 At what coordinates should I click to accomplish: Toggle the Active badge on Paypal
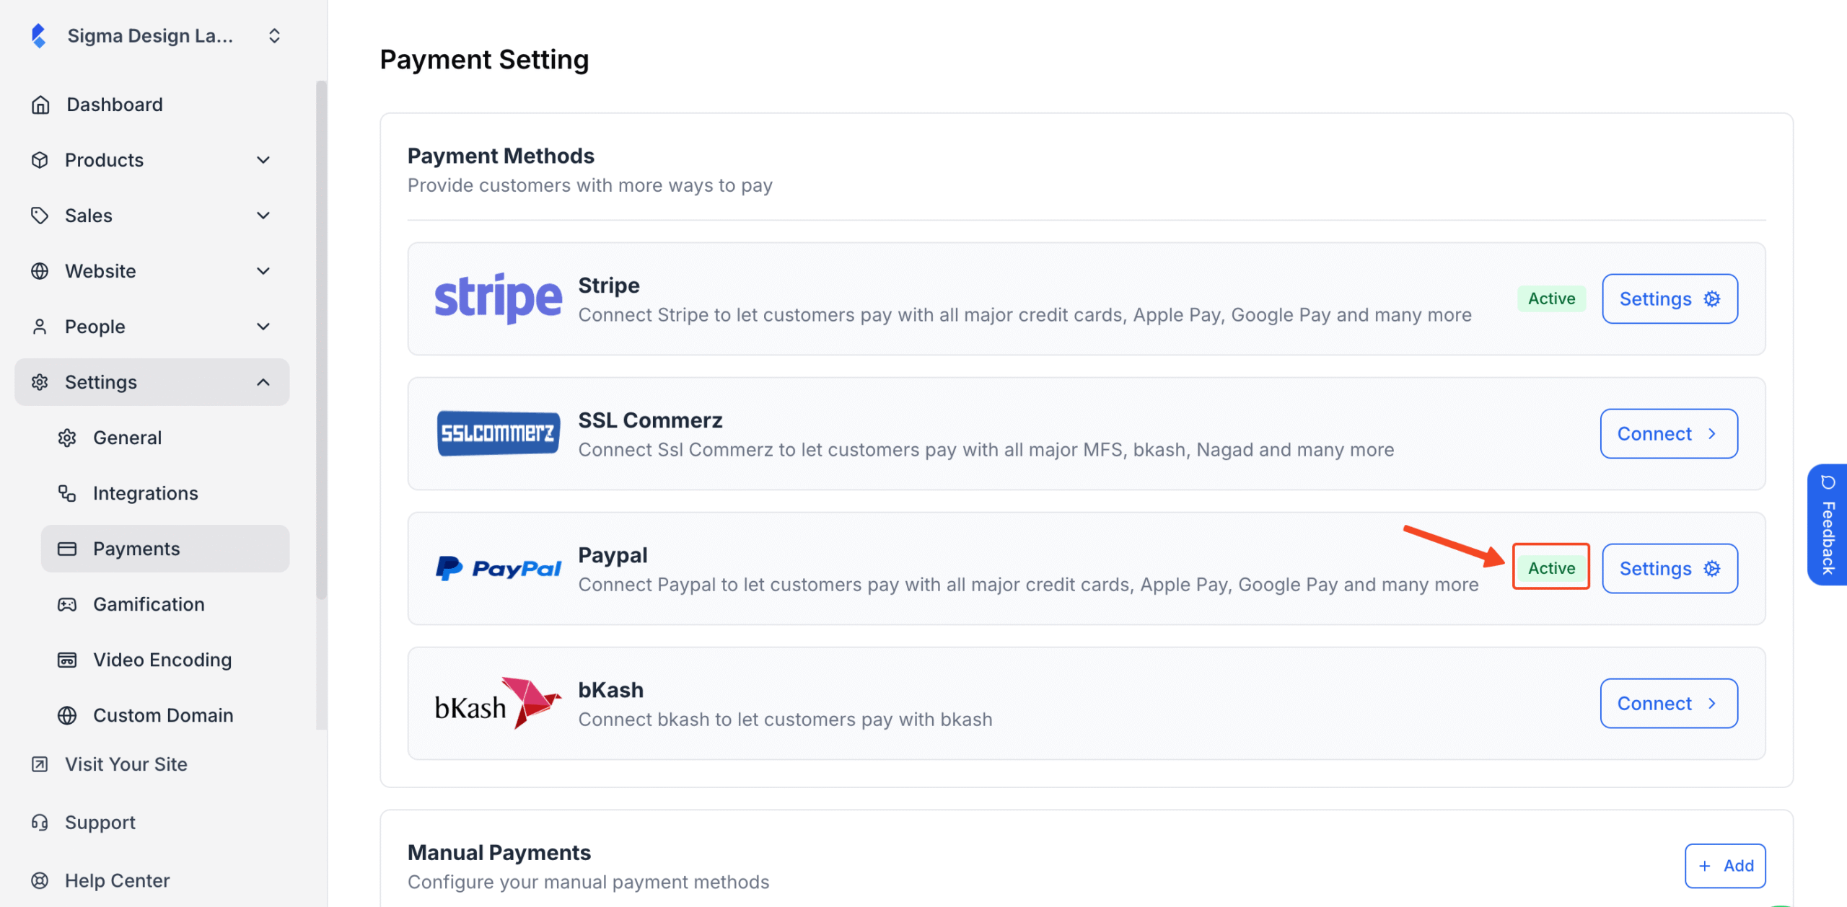coord(1550,567)
